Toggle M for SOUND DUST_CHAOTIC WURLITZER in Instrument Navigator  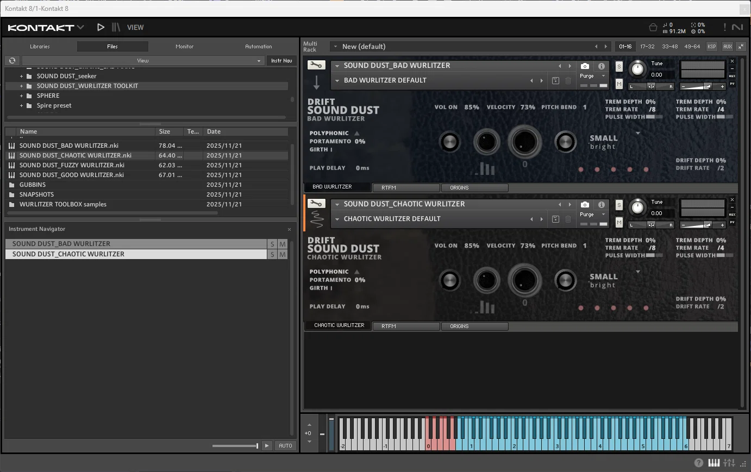283,254
